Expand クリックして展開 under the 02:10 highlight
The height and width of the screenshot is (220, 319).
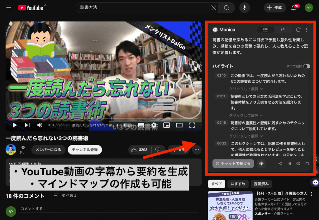click(246, 89)
